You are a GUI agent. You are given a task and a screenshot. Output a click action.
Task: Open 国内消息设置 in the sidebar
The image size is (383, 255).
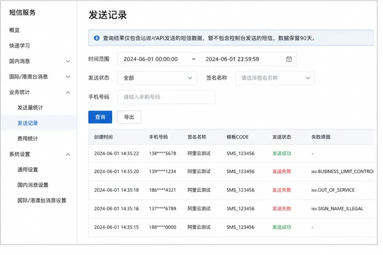(x=33, y=185)
